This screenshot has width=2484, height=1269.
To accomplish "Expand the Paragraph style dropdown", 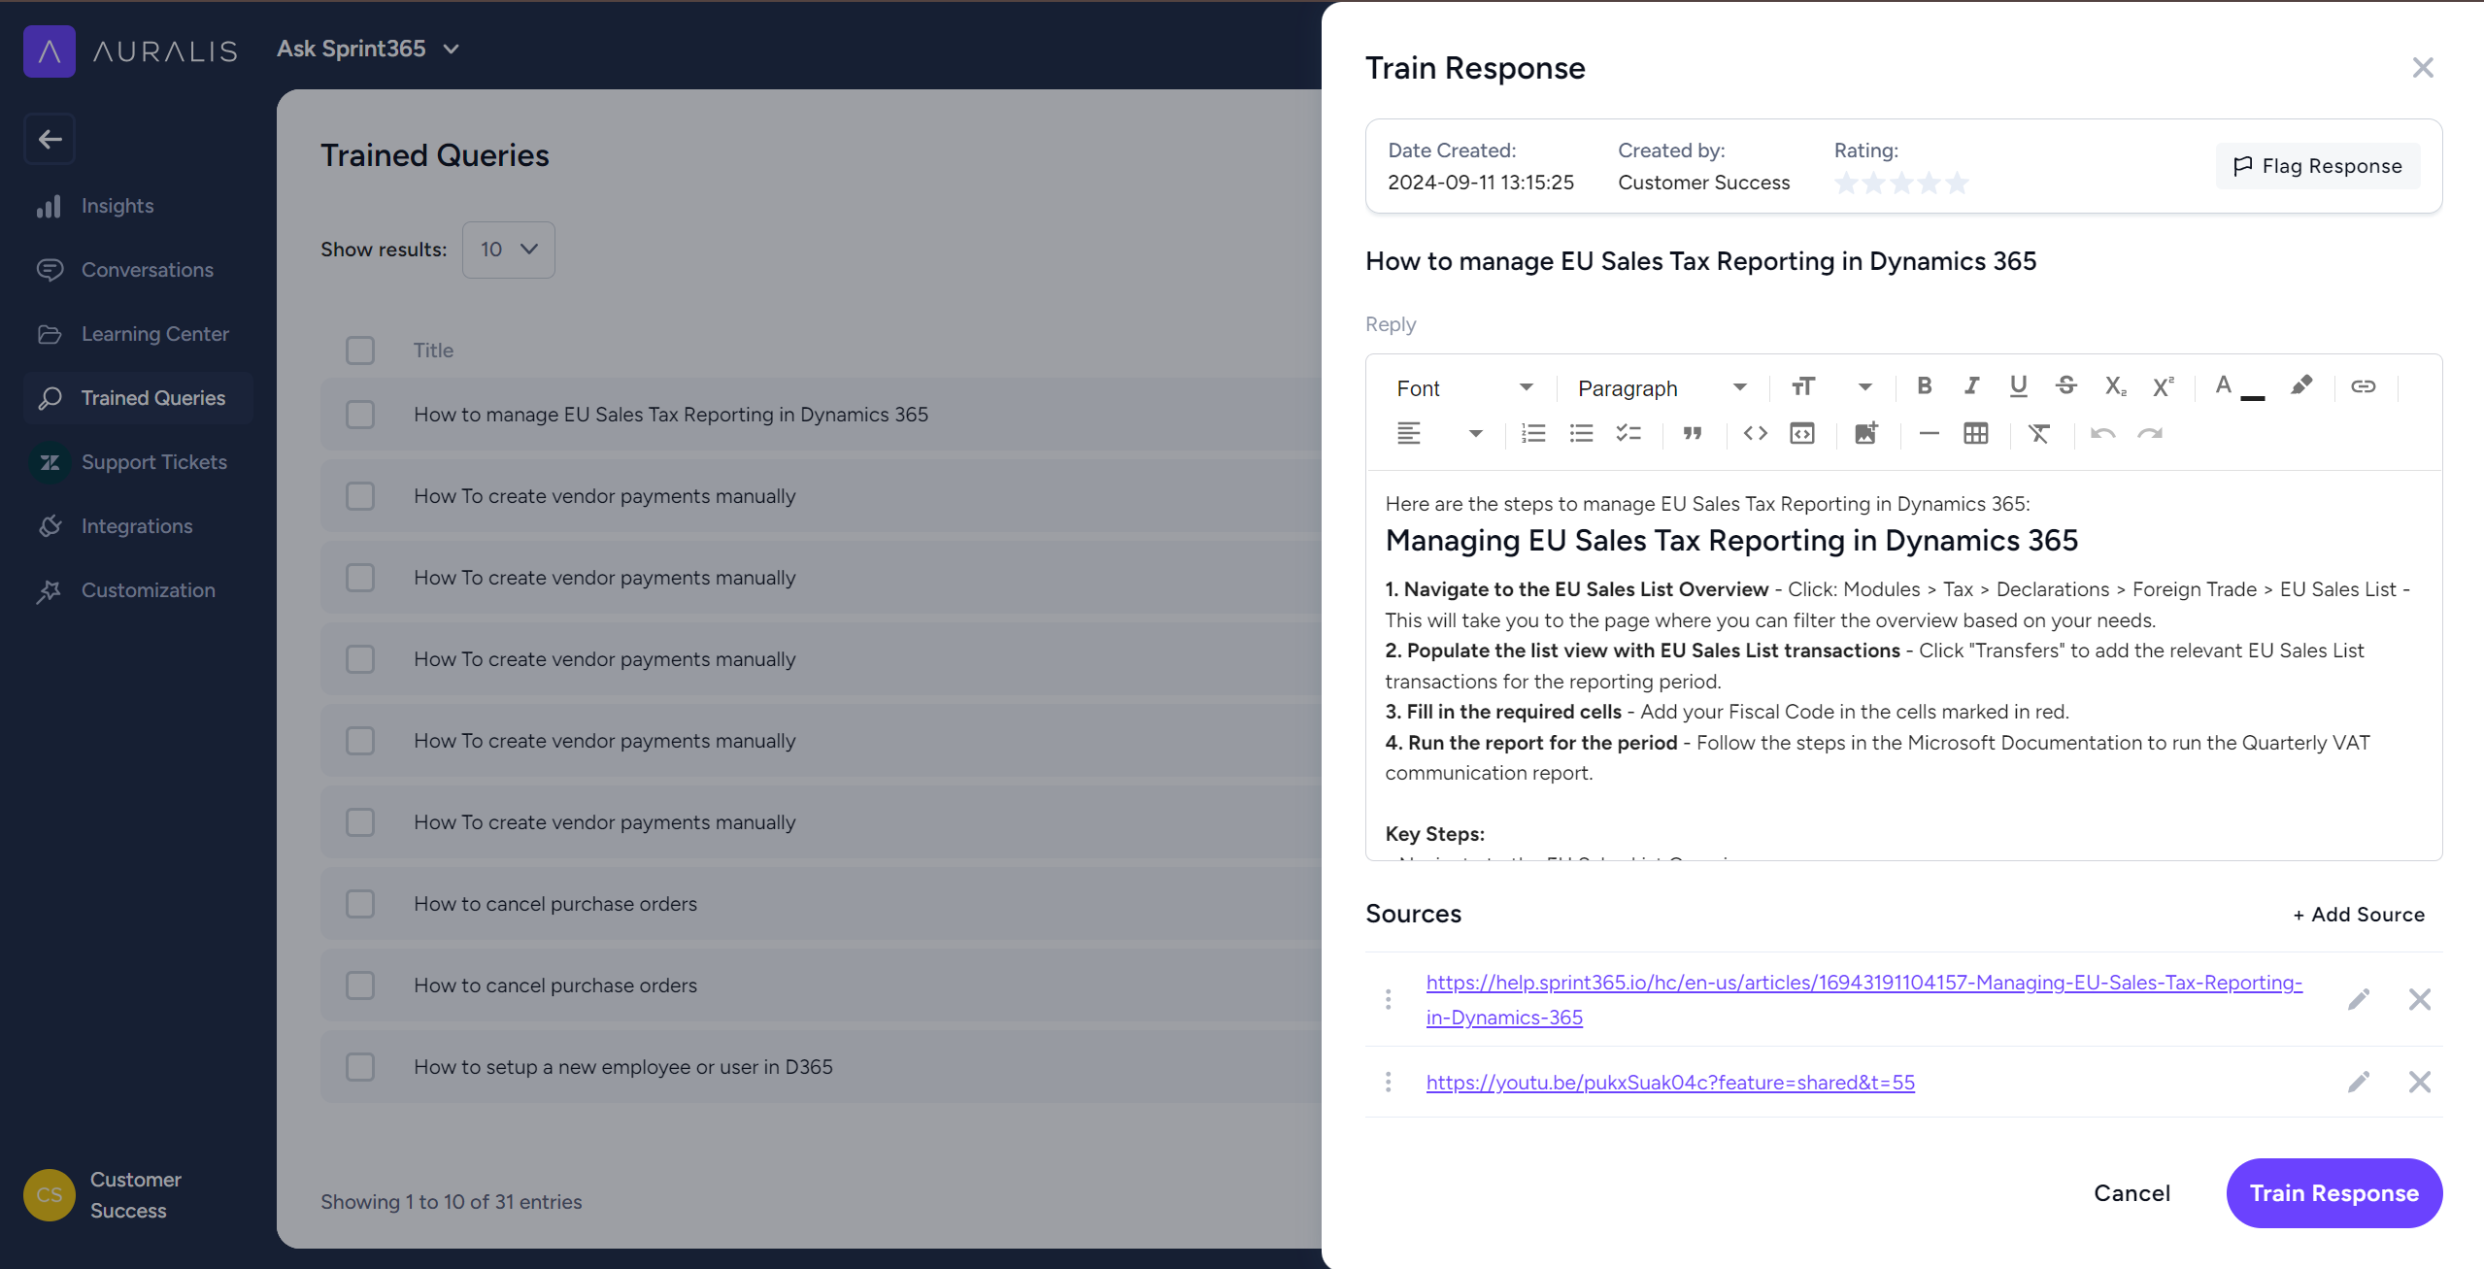I will point(1738,386).
